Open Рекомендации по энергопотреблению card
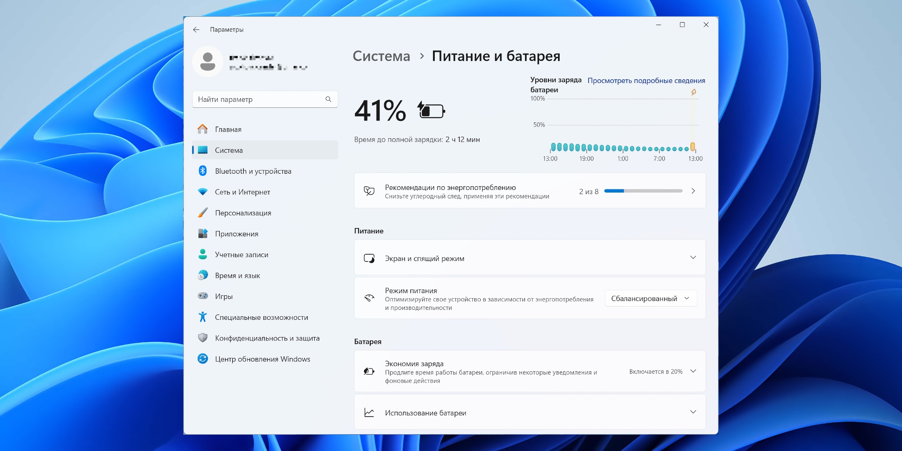 click(x=530, y=191)
